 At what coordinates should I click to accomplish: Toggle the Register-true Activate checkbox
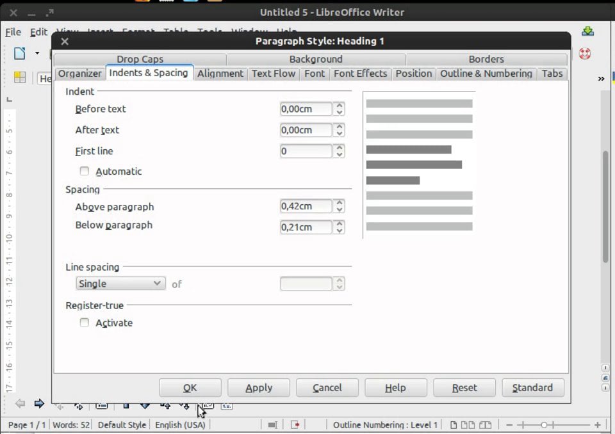[85, 322]
